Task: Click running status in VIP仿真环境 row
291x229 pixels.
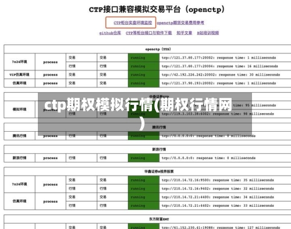Action: click(x=144, y=75)
